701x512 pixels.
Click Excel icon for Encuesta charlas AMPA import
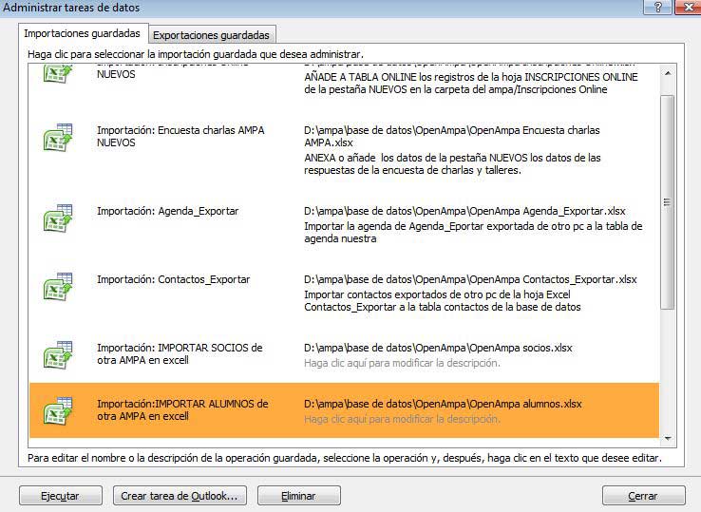[x=58, y=139]
